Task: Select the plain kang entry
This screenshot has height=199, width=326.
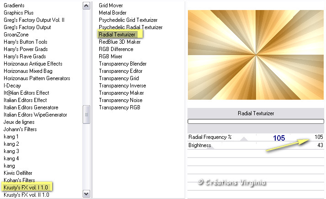Action: click(9, 166)
